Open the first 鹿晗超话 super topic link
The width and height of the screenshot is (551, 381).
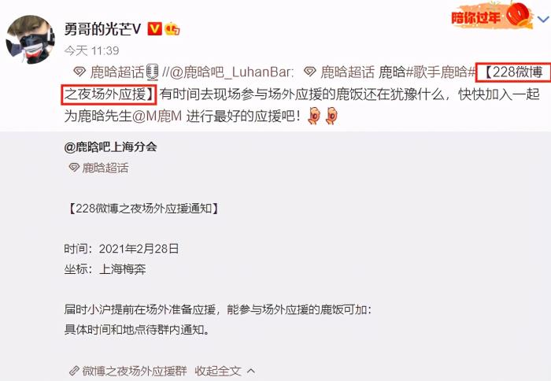point(117,72)
